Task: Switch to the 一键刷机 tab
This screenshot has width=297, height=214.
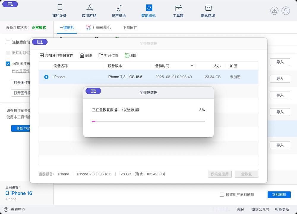Action: click(67, 27)
